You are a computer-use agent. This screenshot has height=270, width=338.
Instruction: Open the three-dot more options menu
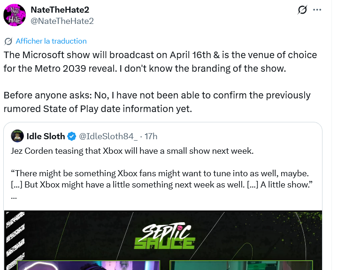pos(318,10)
